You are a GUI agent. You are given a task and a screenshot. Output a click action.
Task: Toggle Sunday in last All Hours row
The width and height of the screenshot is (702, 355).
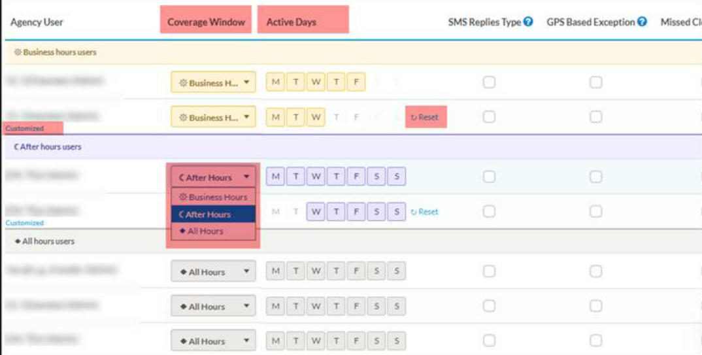point(397,341)
